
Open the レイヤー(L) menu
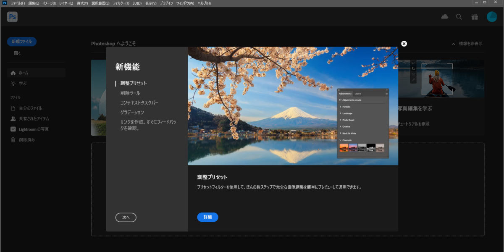coord(66,3)
